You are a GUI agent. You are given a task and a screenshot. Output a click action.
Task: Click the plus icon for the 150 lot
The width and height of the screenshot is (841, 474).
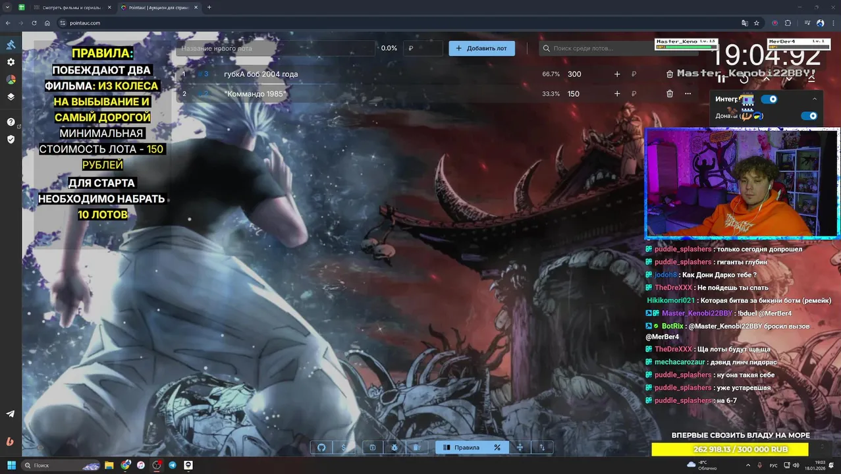point(617,93)
